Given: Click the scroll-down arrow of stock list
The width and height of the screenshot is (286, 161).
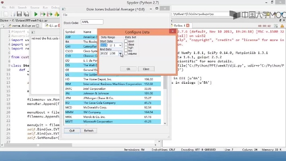Looking at the screenshot, I should pyautogui.click(x=165, y=124).
